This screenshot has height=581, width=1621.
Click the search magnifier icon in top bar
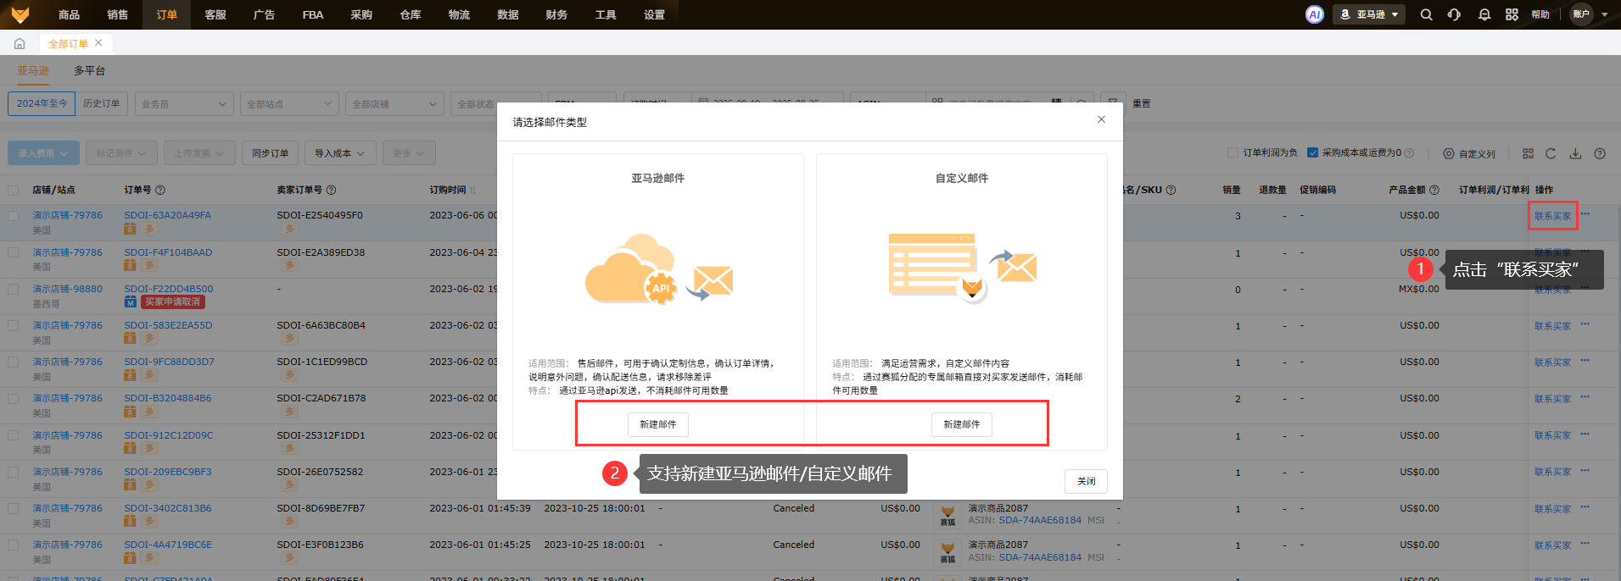click(1427, 14)
